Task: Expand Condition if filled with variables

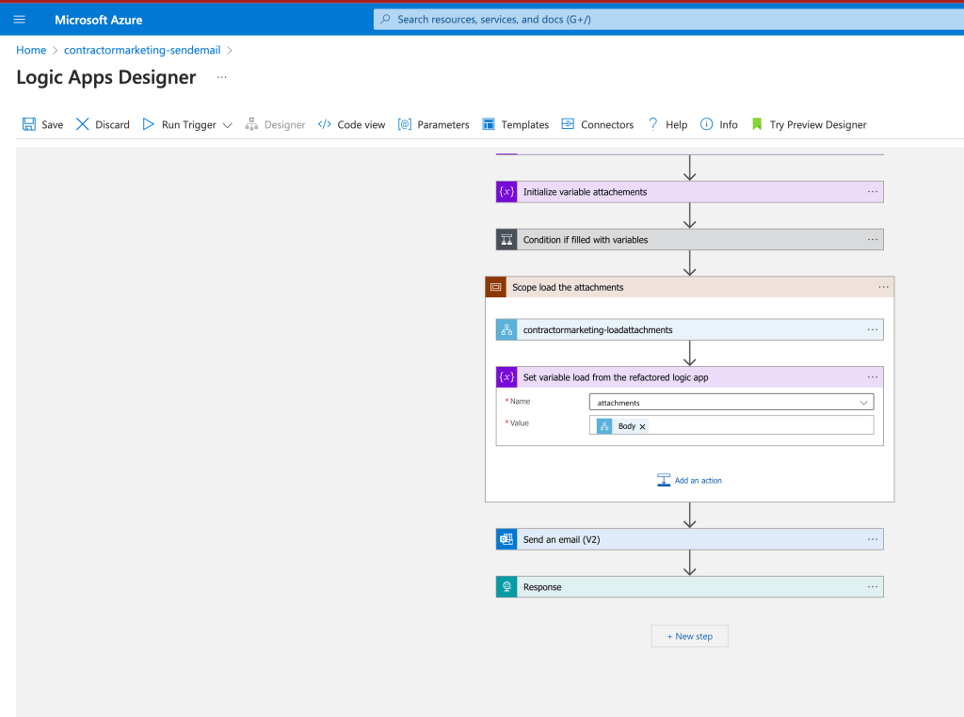Action: point(690,240)
